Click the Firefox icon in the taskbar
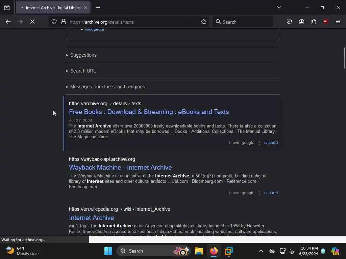Image resolution: width=346 pixels, height=259 pixels. 214,251
